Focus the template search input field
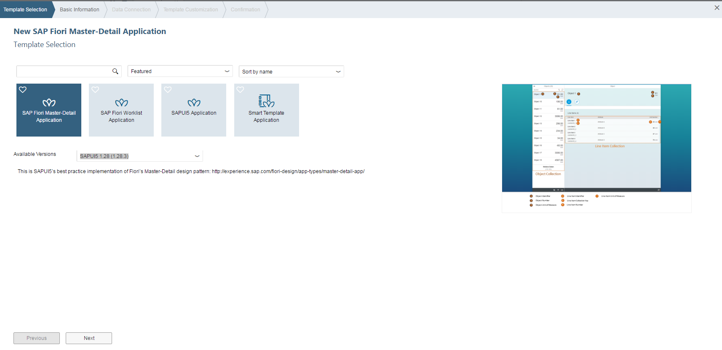 pos(63,71)
